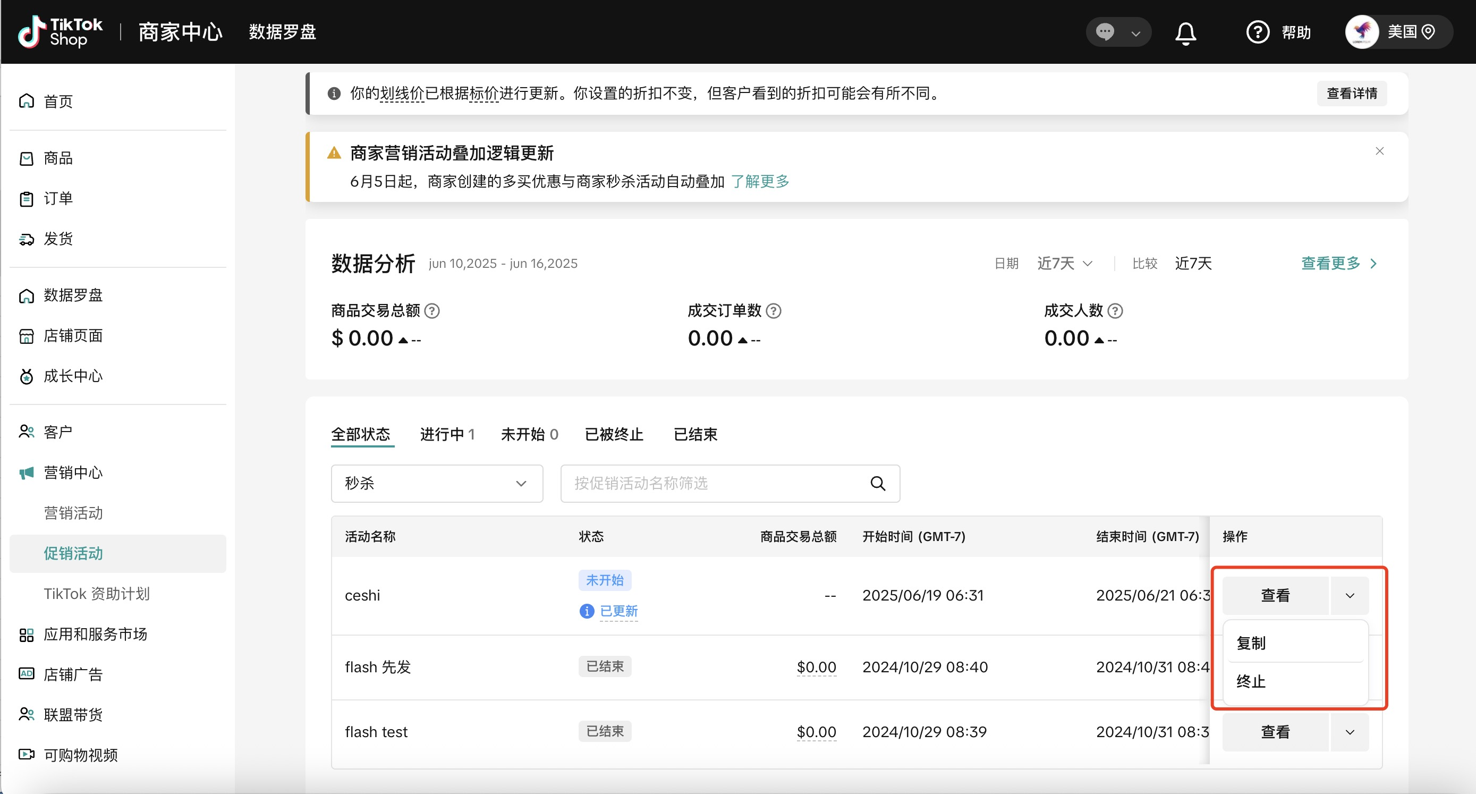This screenshot has height=794, width=1476.
Task: Dismiss the 商家营销活动叠加逻辑更新 banner
Action: (1379, 151)
